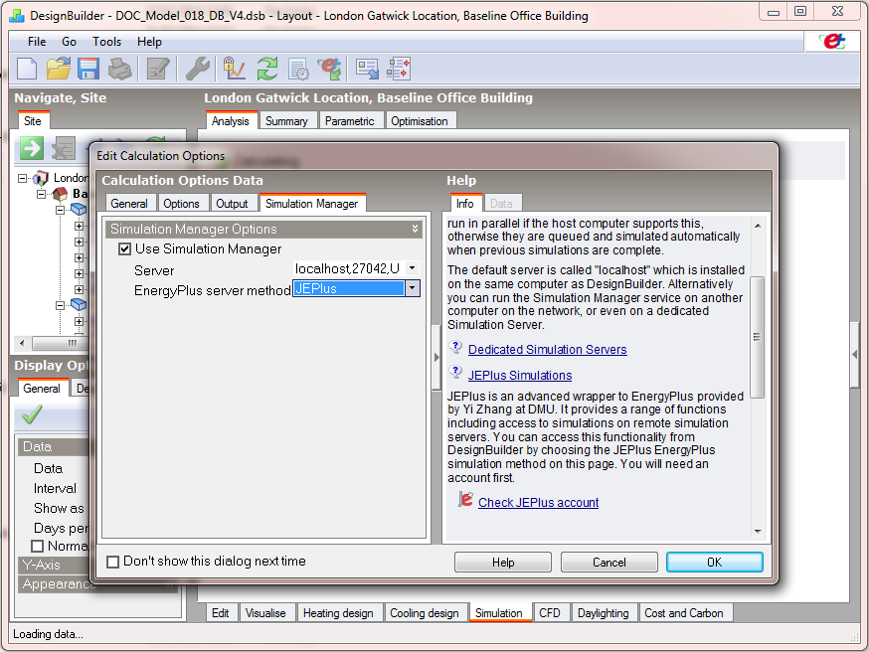Open the Dedicated Simulation Servers link
Image resolution: width=869 pixels, height=652 pixels.
[x=548, y=350]
